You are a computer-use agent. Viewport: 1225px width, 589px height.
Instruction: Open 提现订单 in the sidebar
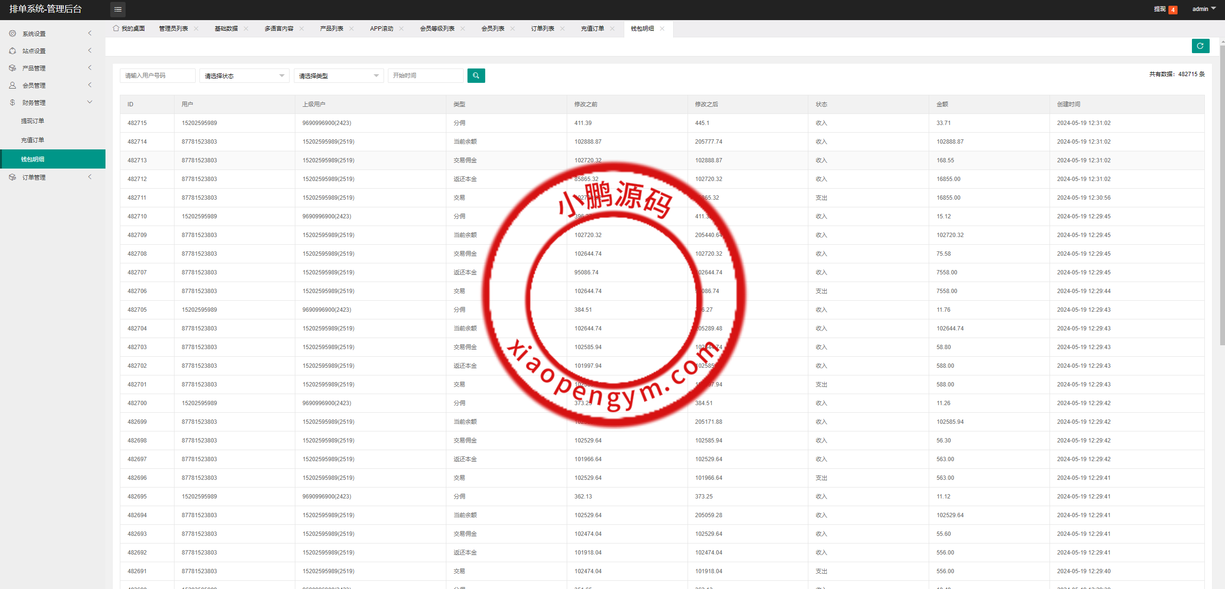(x=33, y=121)
